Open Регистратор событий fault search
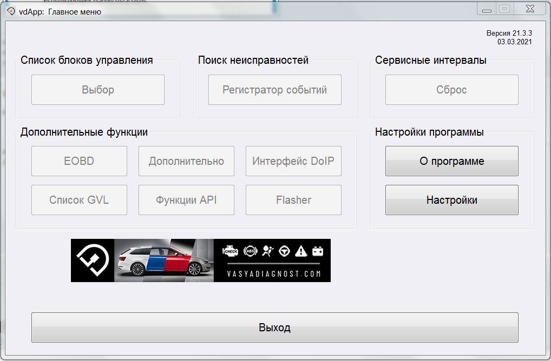Image resolution: width=551 pixels, height=361 pixels. (275, 90)
